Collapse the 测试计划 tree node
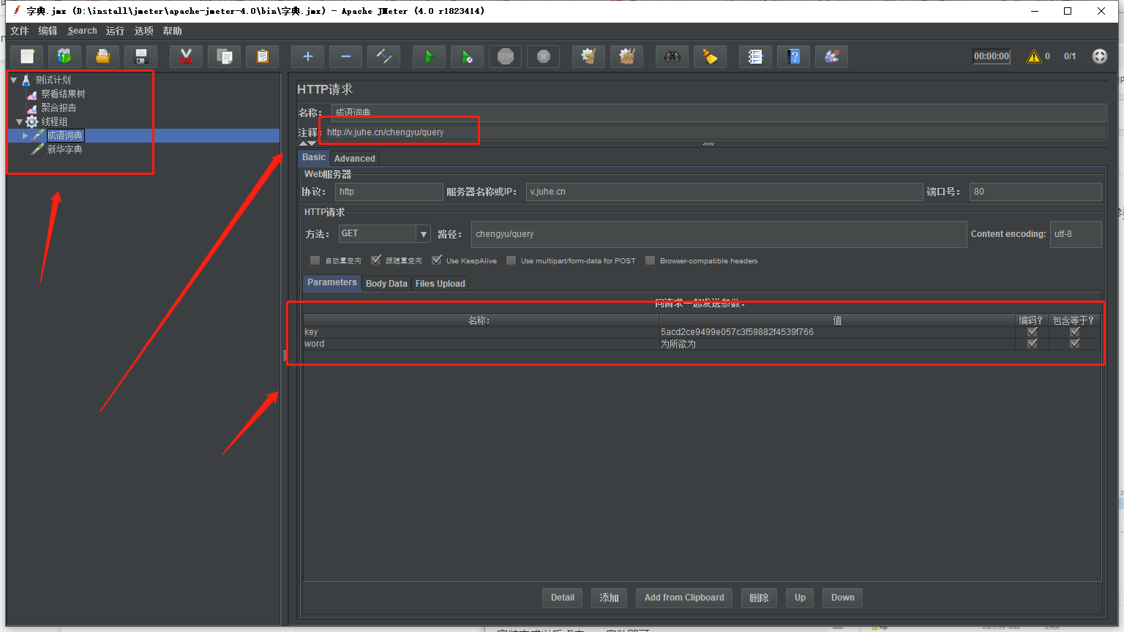 tap(13, 80)
